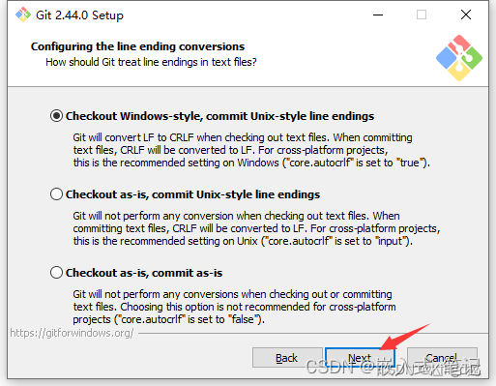
Task: Click the description mentioning core.autocrlf set to "true"
Action: tap(251, 150)
